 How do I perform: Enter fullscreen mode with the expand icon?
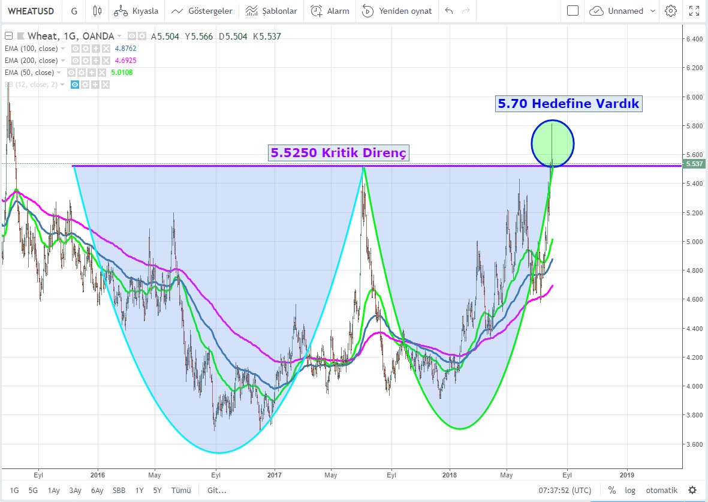[x=694, y=11]
